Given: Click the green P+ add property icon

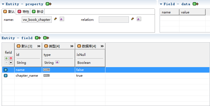Looking at the screenshot, I should [48, 4].
